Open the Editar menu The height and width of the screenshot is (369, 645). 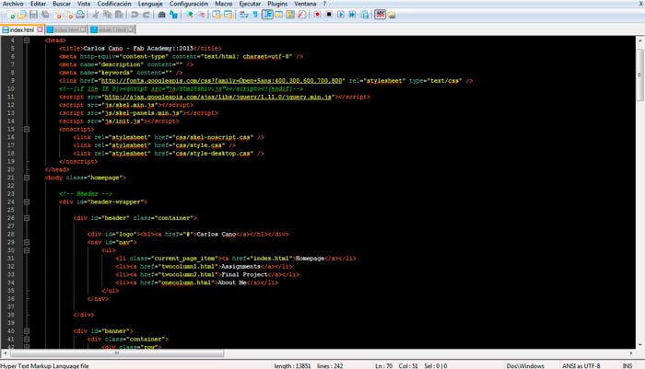[x=38, y=4]
